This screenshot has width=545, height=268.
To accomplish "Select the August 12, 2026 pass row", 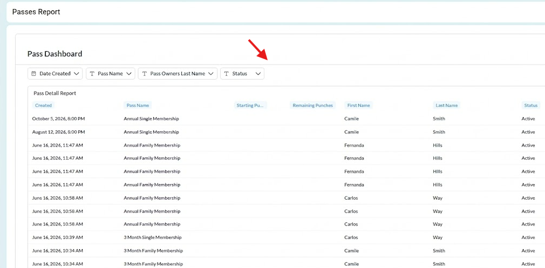I will point(286,132).
